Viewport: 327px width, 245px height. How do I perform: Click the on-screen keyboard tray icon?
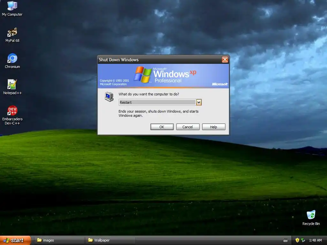coord(285,241)
